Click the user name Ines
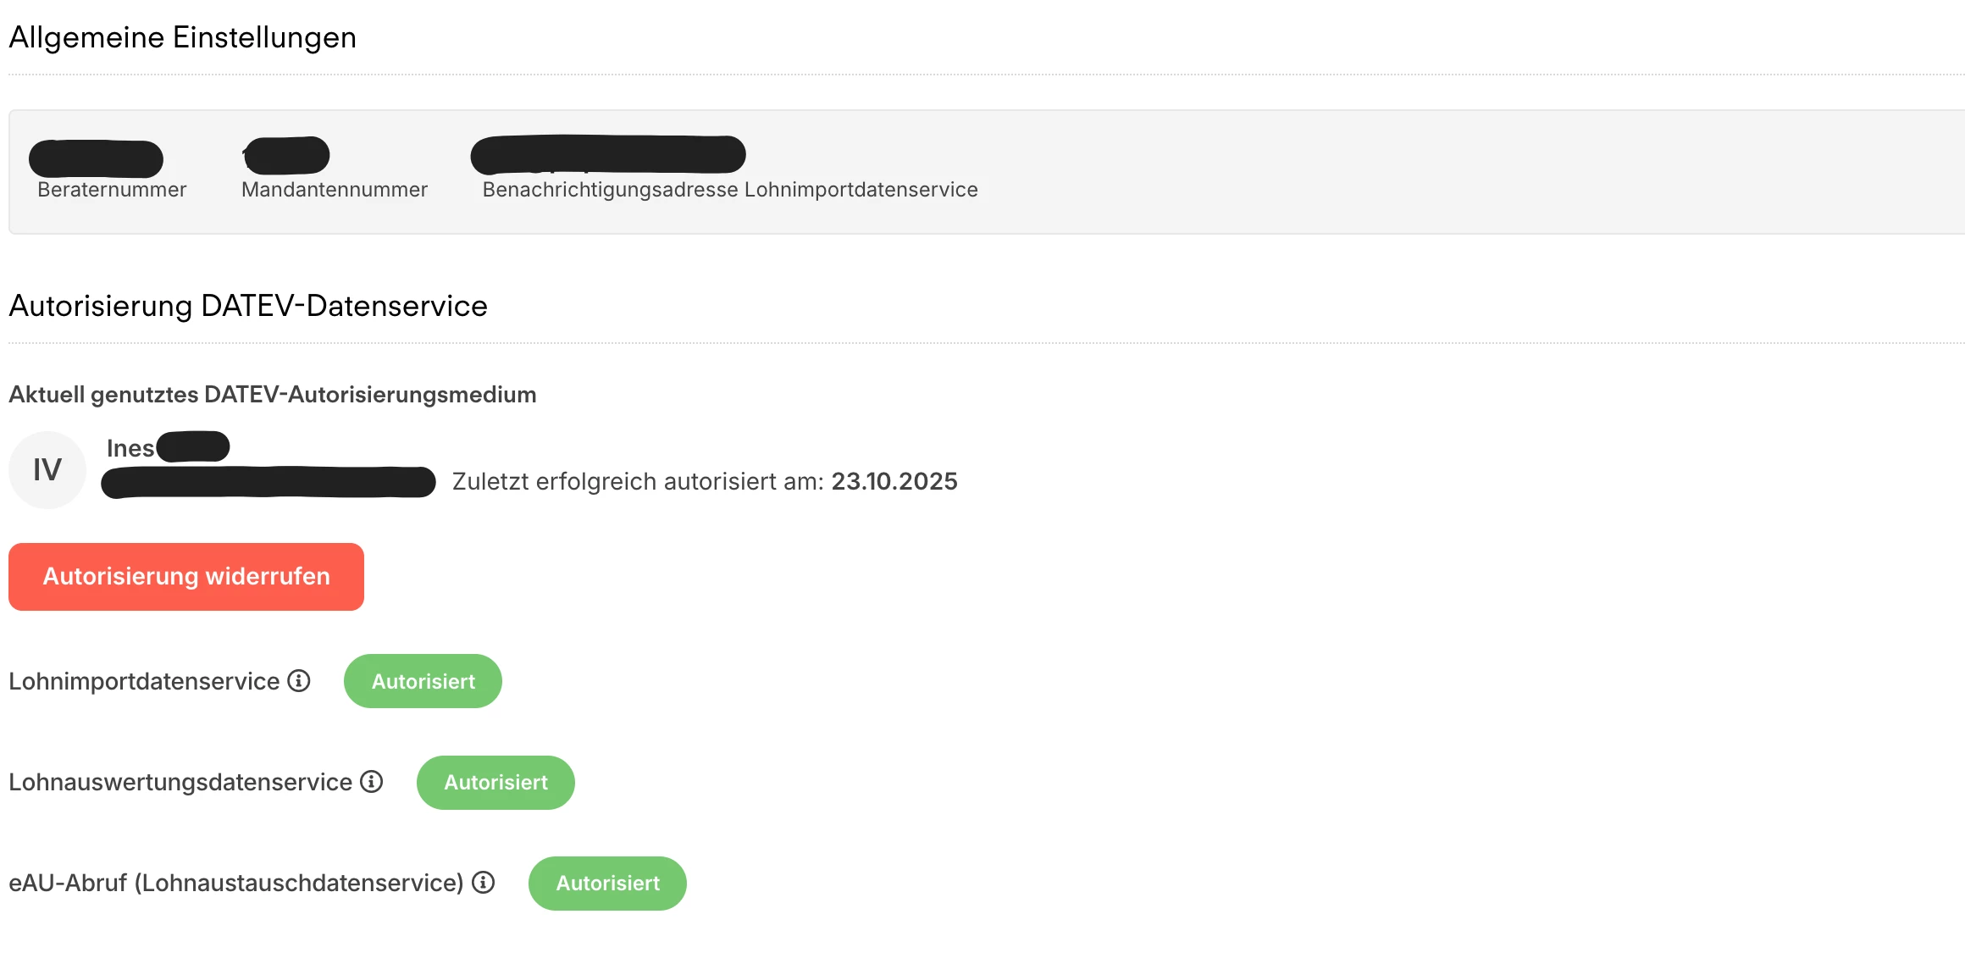This screenshot has width=1965, height=964. click(130, 448)
